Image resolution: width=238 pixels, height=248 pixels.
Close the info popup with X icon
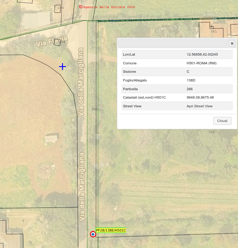(x=232, y=43)
